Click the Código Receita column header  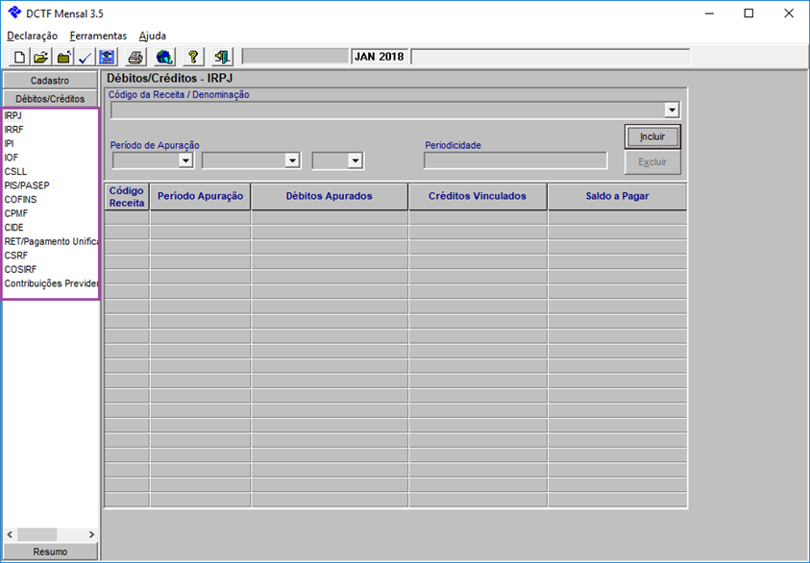click(127, 197)
